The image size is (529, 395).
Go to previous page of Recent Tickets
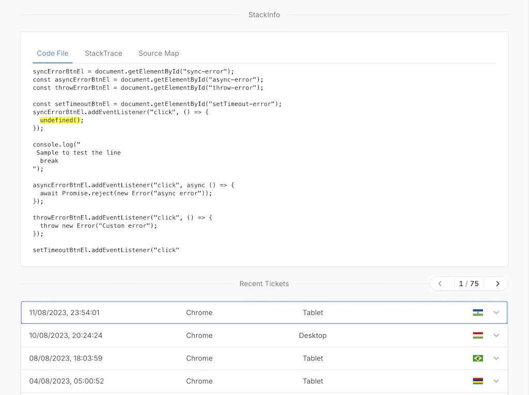[x=440, y=283]
